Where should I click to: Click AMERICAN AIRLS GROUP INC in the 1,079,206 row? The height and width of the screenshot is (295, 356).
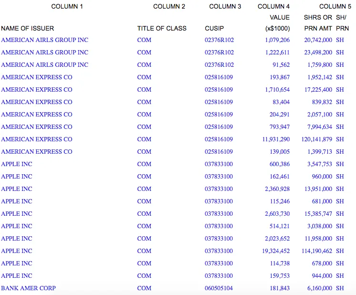pyautogui.click(x=44, y=40)
